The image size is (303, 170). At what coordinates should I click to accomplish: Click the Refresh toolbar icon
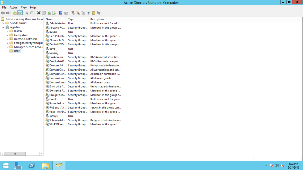[x=49, y=13]
